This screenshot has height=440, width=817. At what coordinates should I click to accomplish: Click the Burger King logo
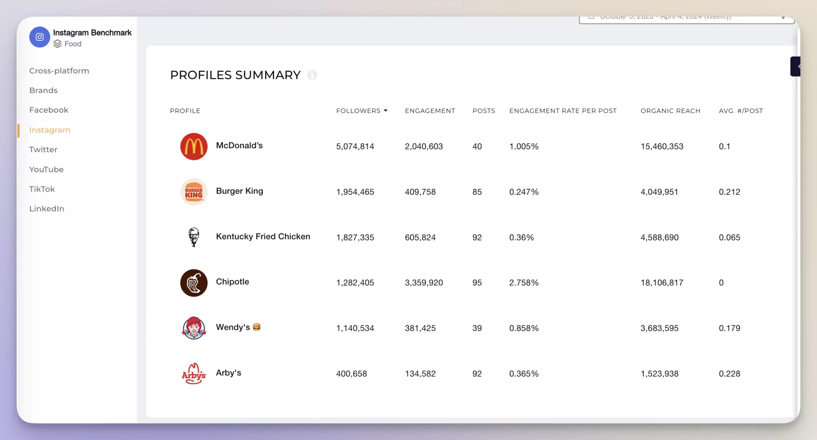194,192
